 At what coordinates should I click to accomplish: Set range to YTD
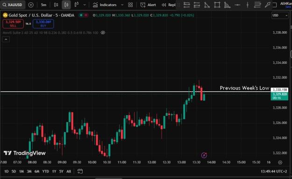(x=45, y=172)
